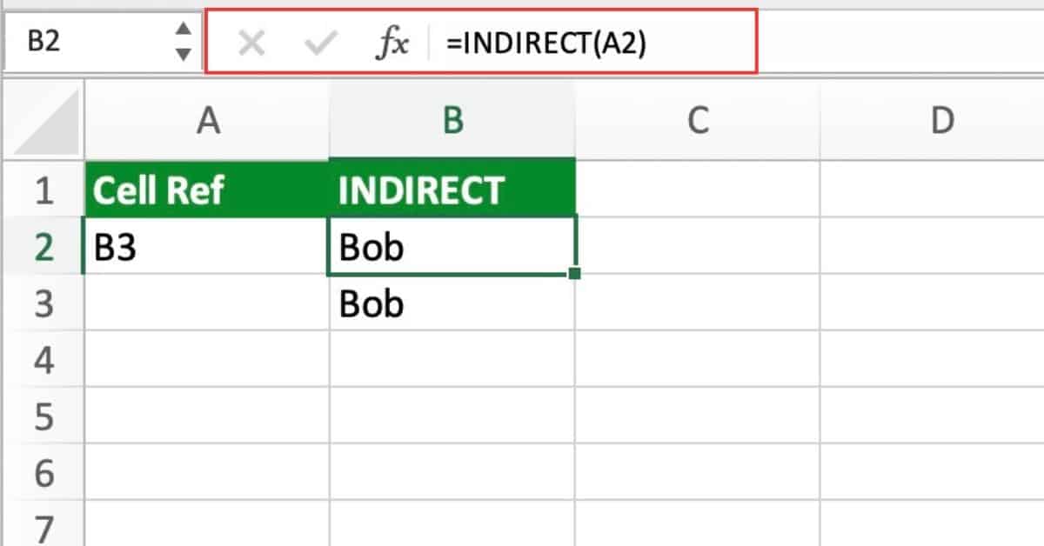Select the INDIRECT header cell
Screen dimensions: 1044x546
452,188
